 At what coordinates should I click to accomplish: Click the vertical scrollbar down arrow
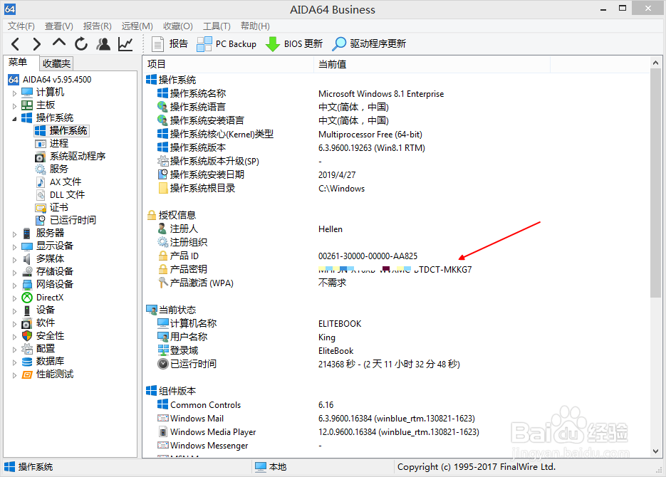tap(656, 451)
